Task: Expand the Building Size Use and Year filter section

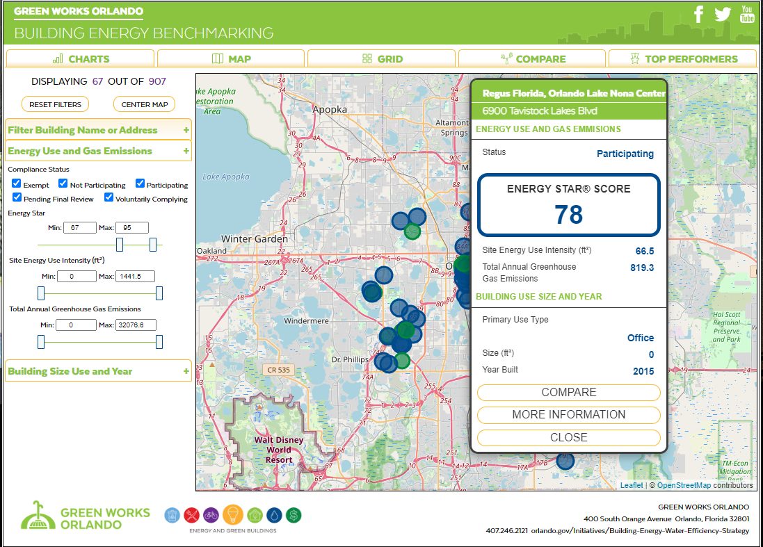Action: pyautogui.click(x=98, y=371)
